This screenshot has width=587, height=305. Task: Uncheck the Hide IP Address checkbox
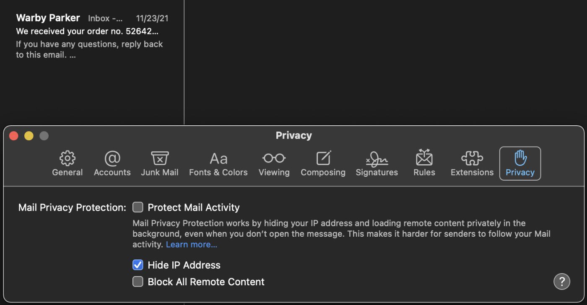[x=138, y=265]
